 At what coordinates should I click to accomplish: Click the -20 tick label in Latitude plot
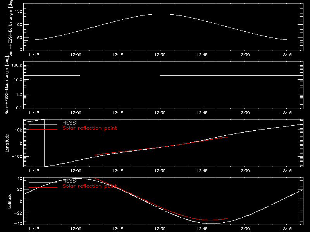tap(18, 213)
